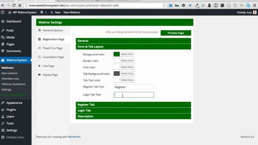Open Attendee Lists submenu link

coord(10,79)
